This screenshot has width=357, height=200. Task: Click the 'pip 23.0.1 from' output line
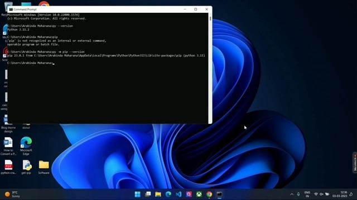pos(106,56)
